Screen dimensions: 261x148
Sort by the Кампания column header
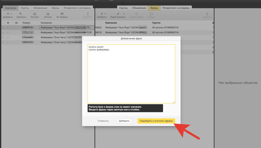[x=111, y=23]
